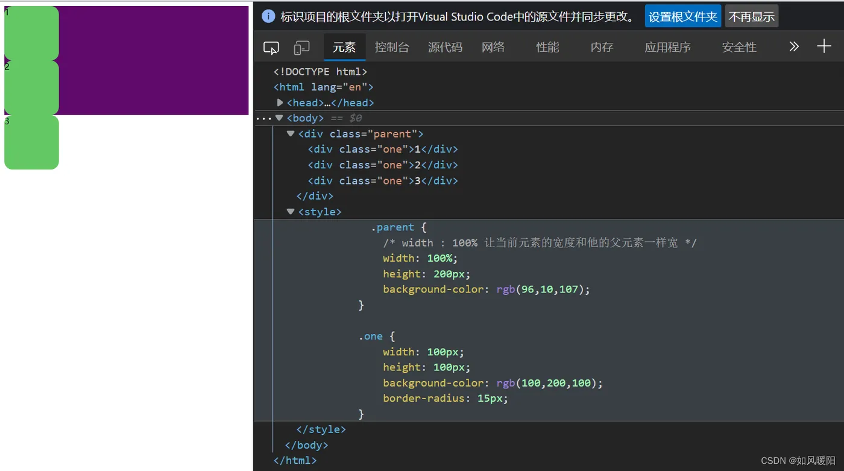Click the CSS comment about width 100%

[540, 242]
